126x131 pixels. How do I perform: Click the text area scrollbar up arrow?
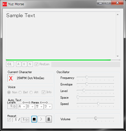tap(118, 14)
